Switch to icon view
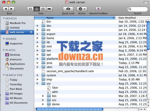This screenshot has width=150, height=111. 30,9
